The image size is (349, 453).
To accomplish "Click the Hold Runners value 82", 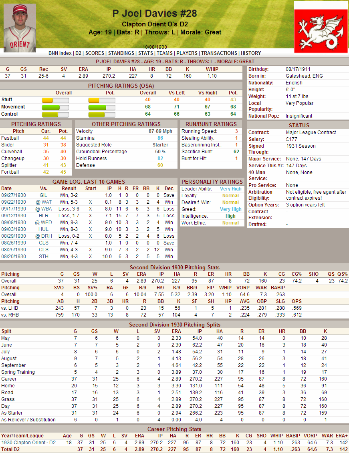I will pyautogui.click(x=160, y=158).
